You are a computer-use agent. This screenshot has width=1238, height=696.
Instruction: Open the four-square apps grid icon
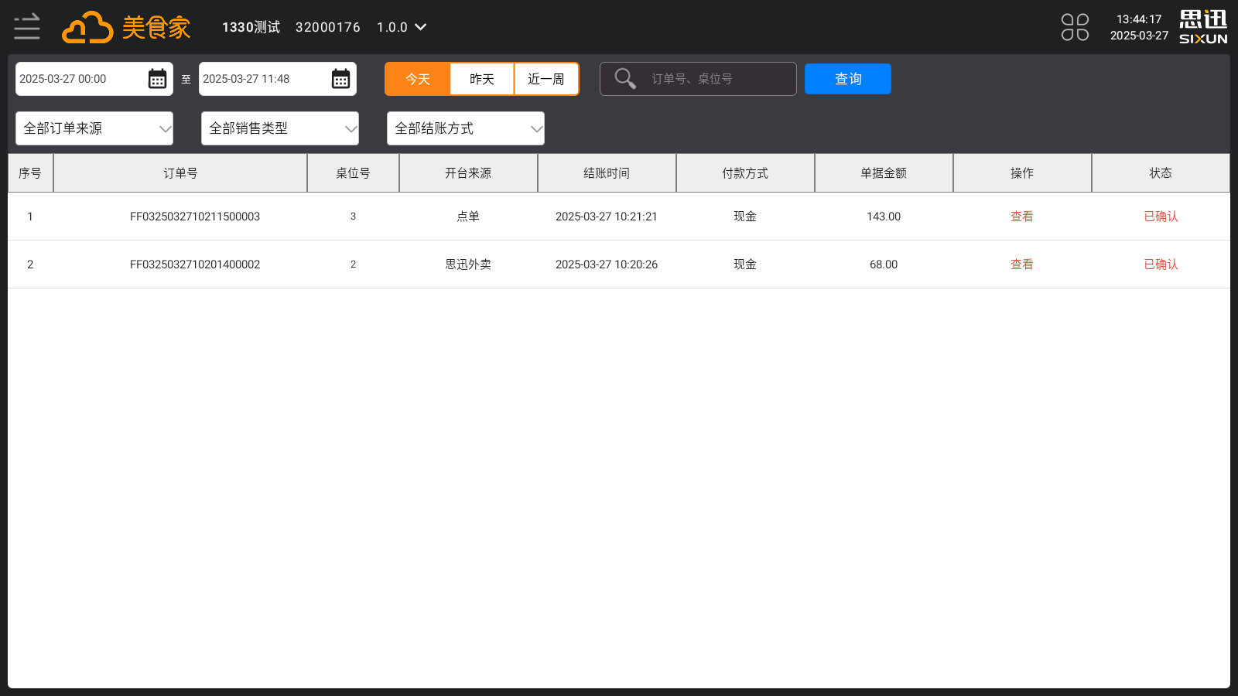1075,27
